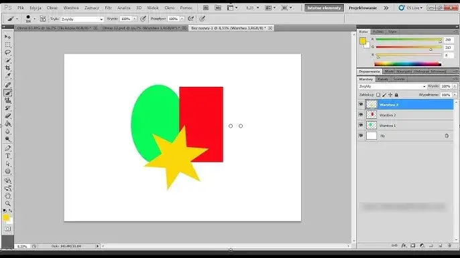
Task: Select the Crop tool
Action: 7,68
